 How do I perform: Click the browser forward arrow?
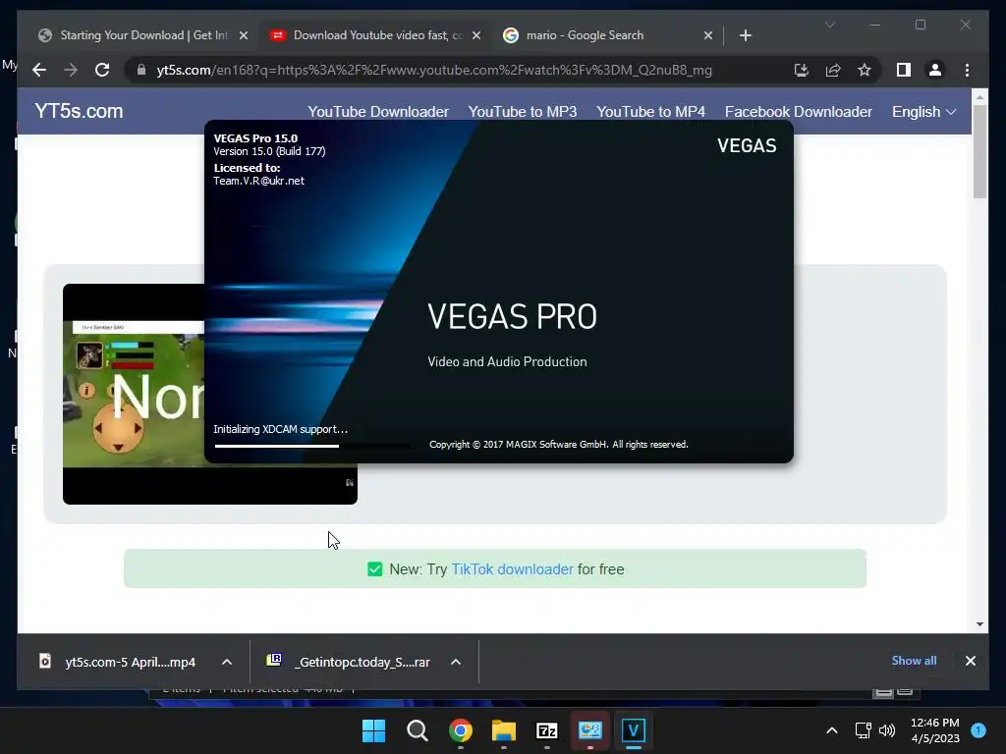tap(71, 70)
